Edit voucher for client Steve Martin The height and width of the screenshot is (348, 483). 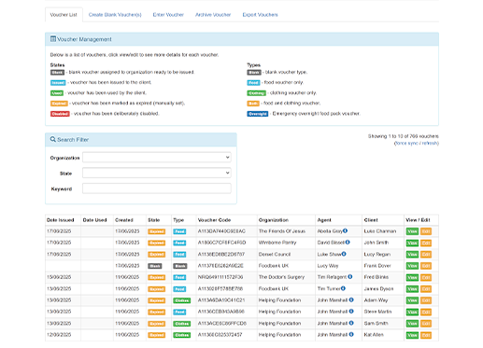[426, 312]
